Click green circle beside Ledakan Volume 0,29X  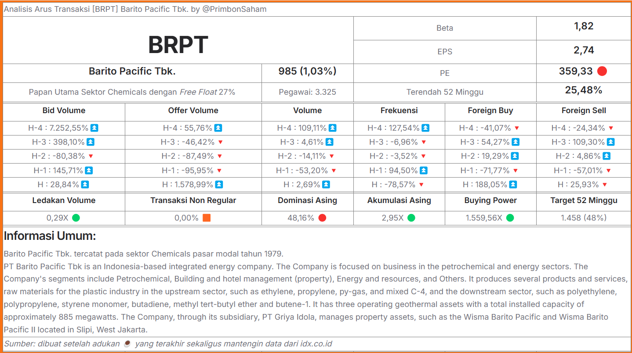(76, 218)
